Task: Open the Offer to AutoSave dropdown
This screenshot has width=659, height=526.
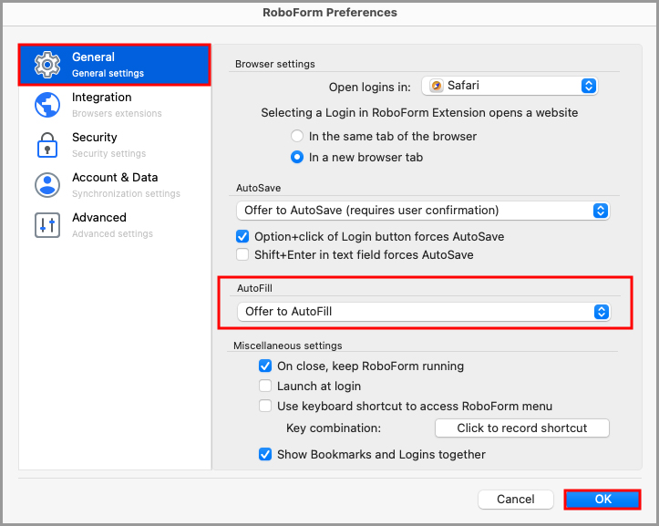Action: coord(423,211)
